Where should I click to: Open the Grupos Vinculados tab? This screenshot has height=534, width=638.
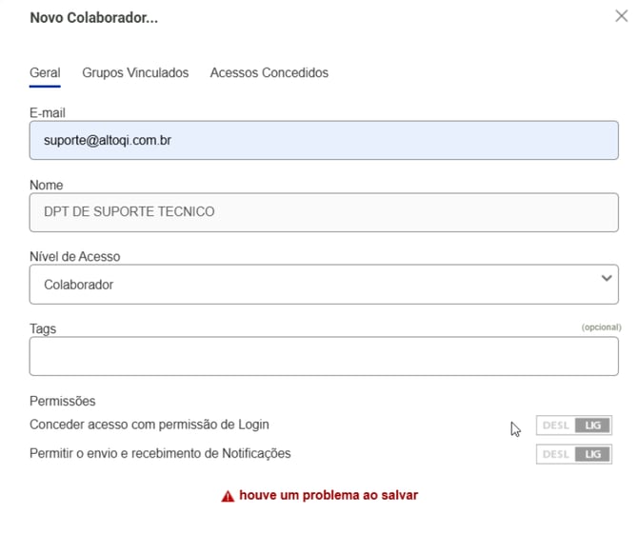(135, 72)
